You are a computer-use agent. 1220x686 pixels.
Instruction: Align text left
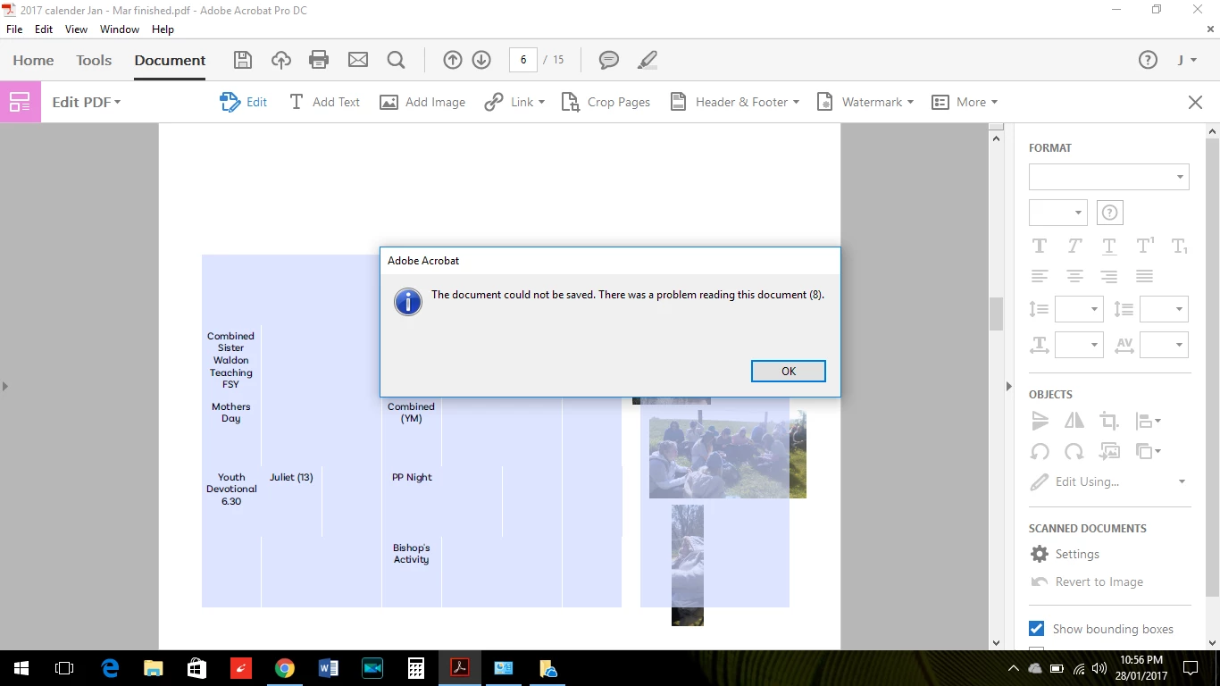[1040, 276]
